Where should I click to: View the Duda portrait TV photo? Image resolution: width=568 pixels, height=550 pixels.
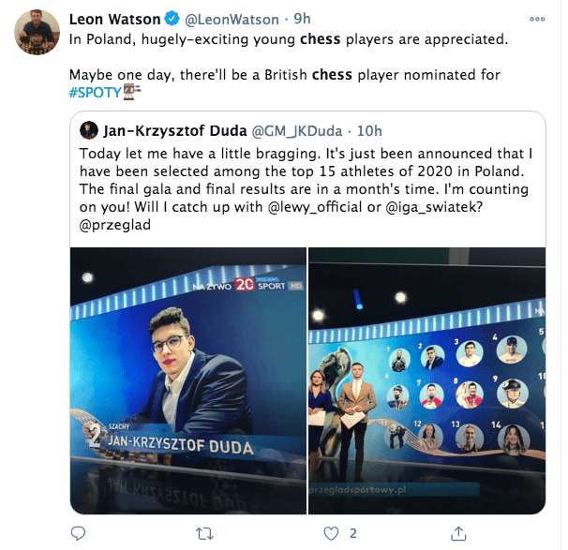188,380
